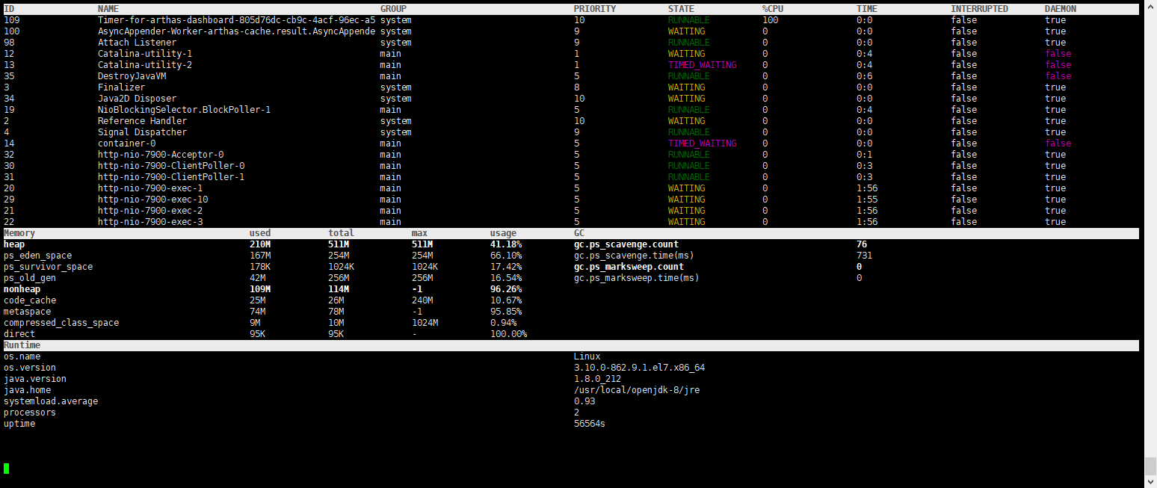Click the NAME column header
The image size is (1157, 488).
[x=109, y=9]
